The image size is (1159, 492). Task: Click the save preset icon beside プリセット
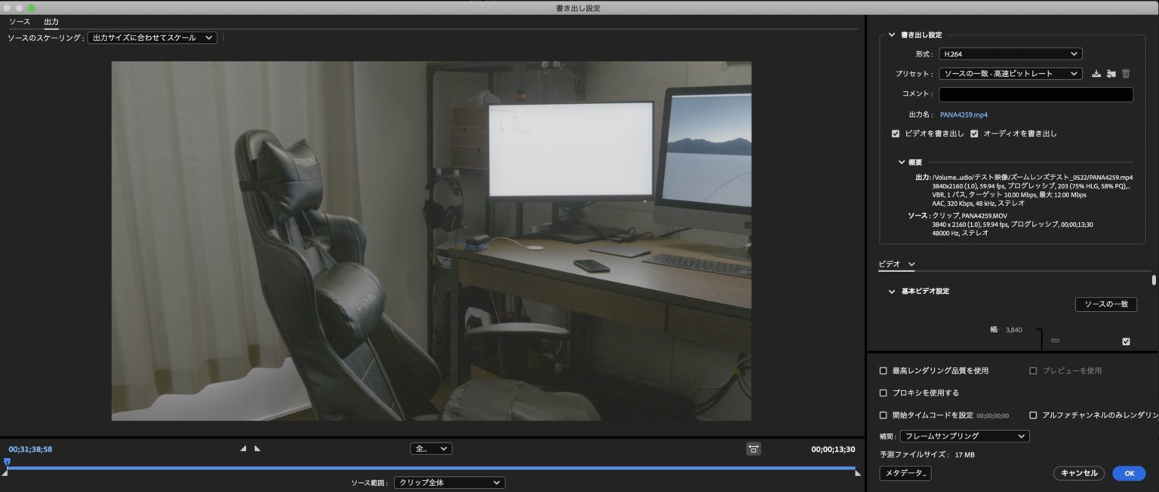[1096, 73]
